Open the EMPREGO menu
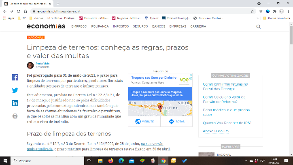Image resolution: width=293 pixels, height=165 pixels. [79, 26]
